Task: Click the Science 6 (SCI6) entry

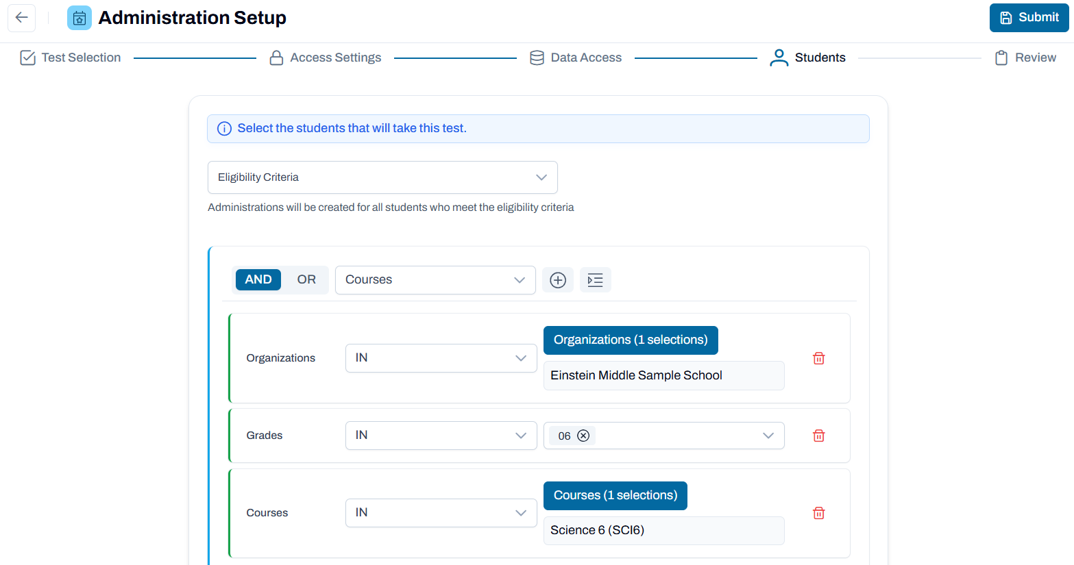Action: (663, 531)
